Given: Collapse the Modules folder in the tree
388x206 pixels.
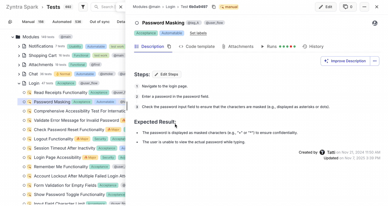Looking at the screenshot, I should click(13, 37).
